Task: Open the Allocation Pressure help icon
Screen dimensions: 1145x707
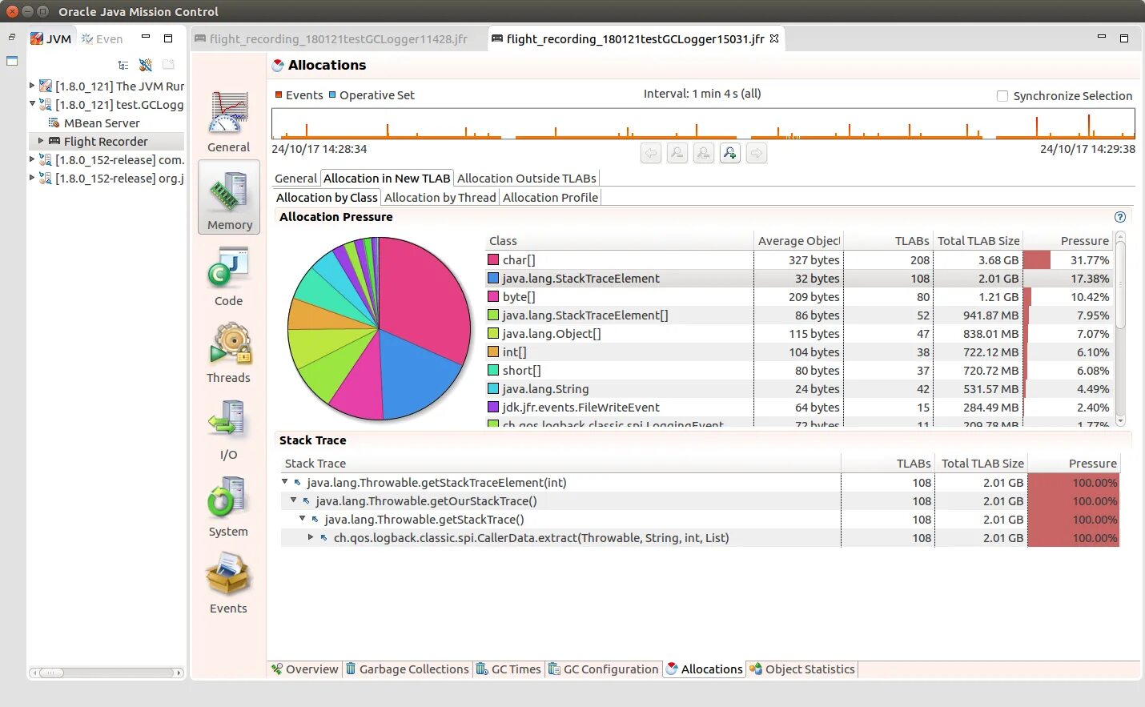Action: (1120, 217)
